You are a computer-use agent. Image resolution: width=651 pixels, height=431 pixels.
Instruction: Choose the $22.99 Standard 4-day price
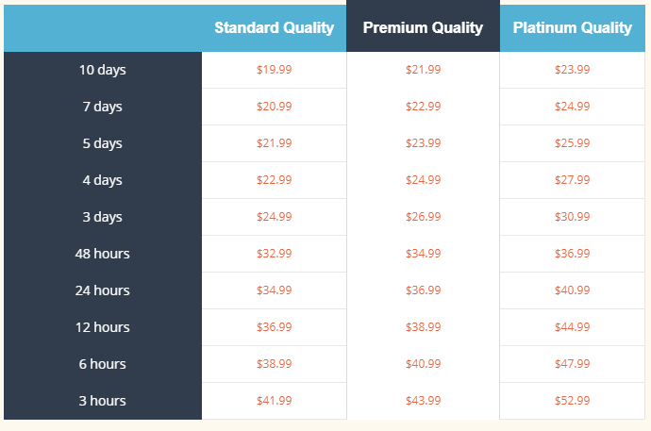pos(274,180)
